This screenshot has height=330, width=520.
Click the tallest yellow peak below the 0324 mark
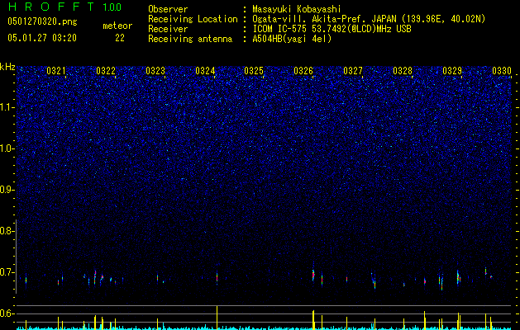pos(217,318)
